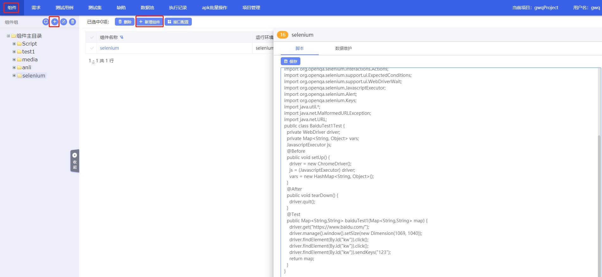
Task: Open the 测试用例 menu
Action: pos(64,8)
